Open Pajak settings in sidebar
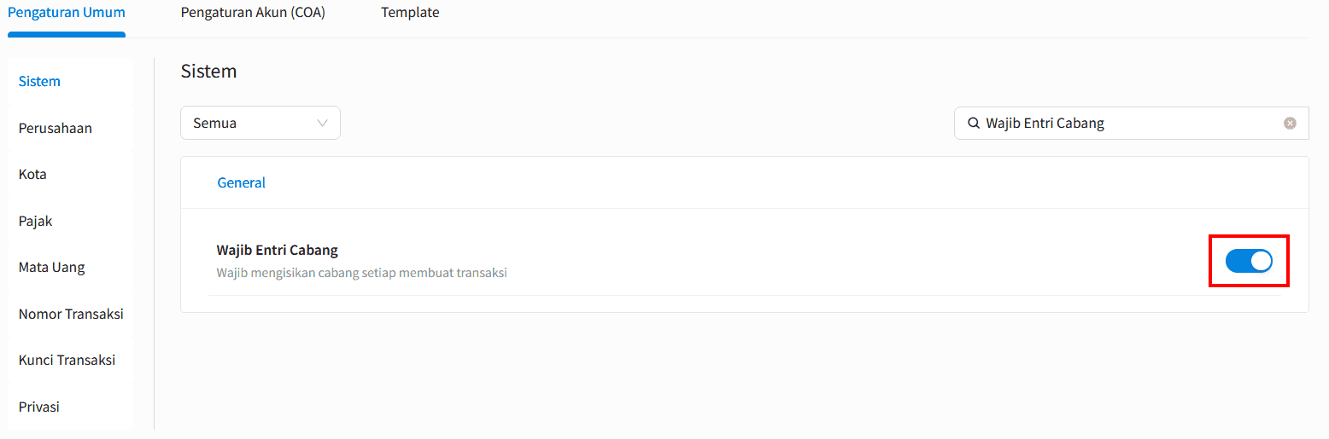 click(36, 221)
